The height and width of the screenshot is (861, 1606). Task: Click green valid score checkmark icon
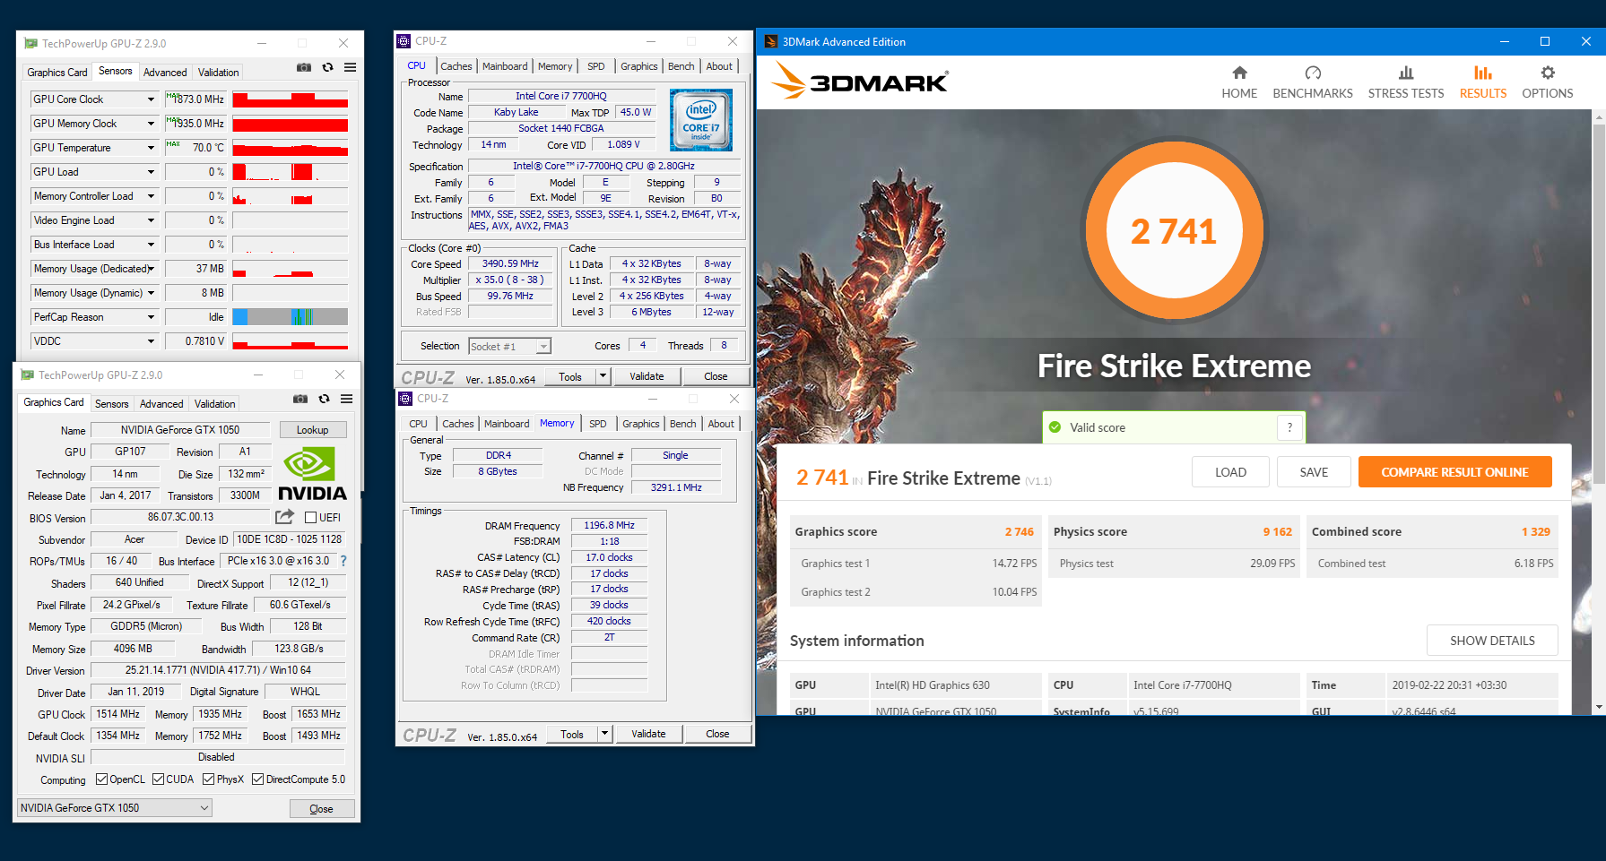[1055, 427]
